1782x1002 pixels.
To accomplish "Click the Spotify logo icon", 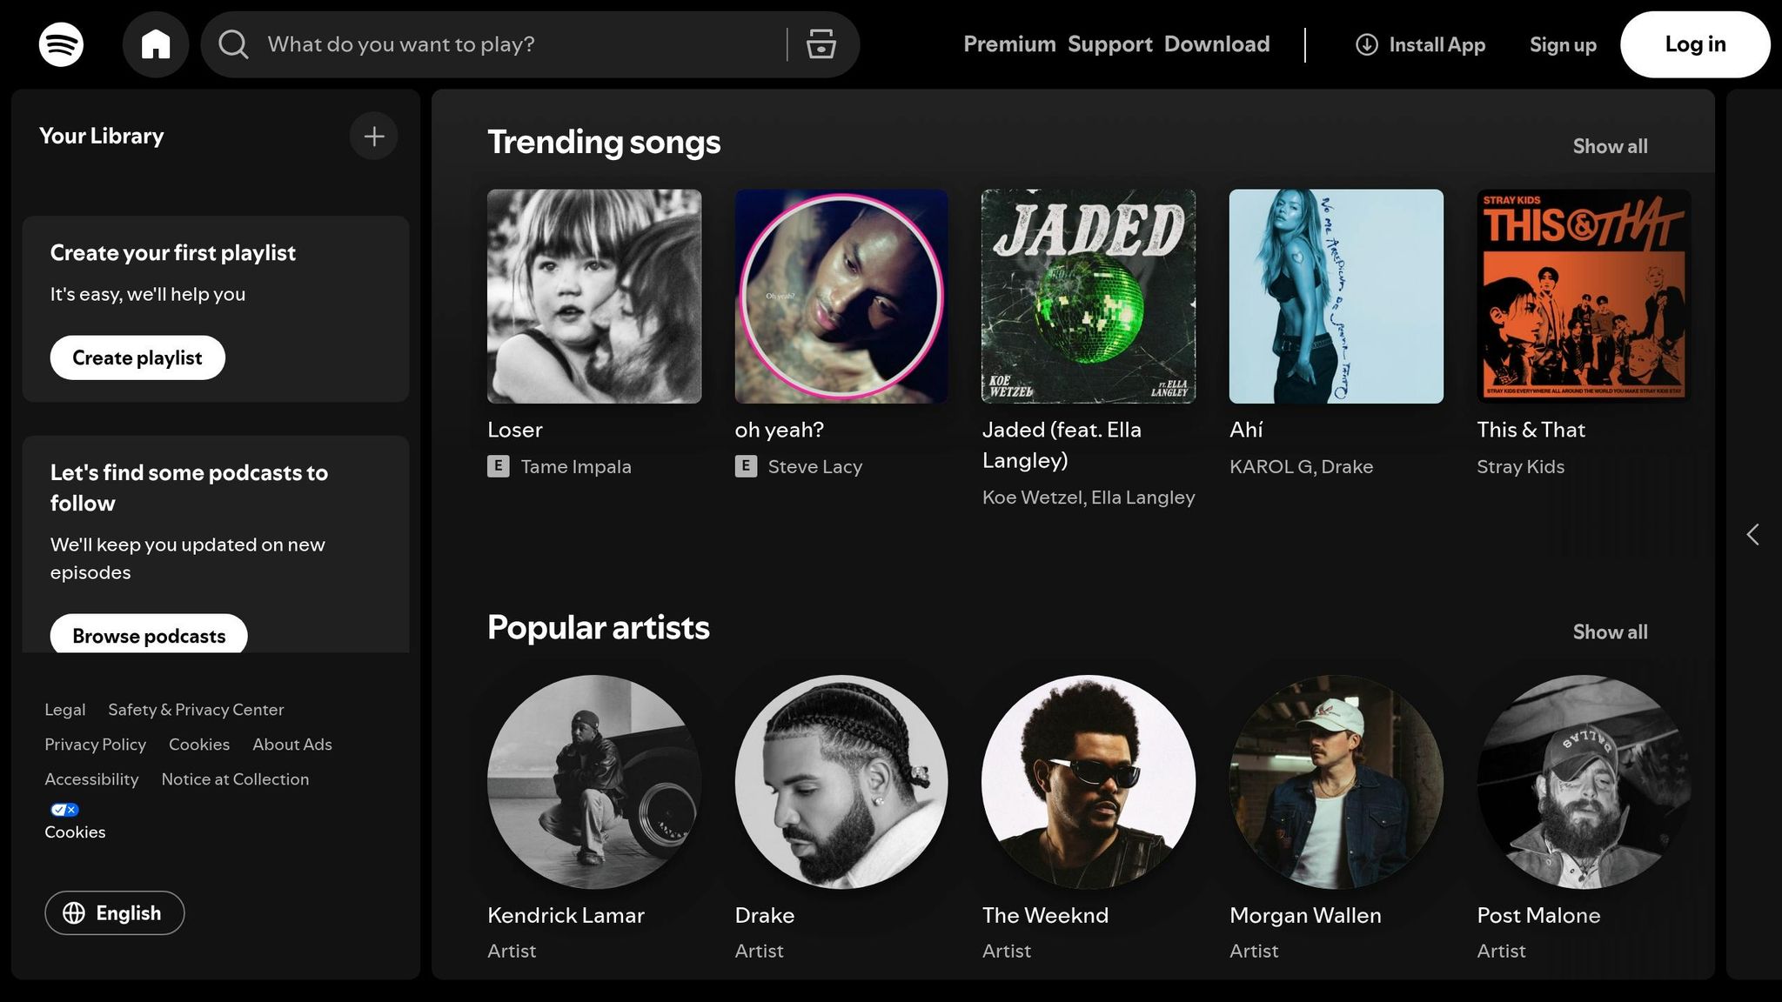I will coord(61,44).
